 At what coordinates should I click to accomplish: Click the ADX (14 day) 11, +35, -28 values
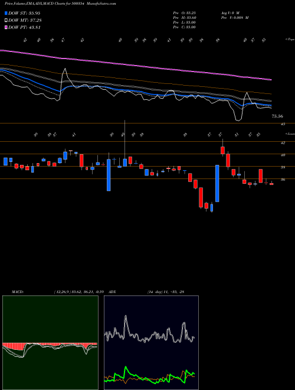pos(166,292)
